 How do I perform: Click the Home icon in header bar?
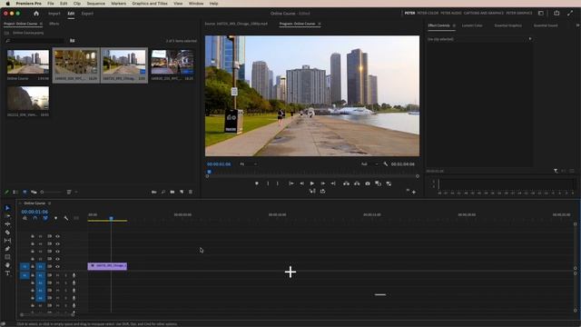tap(36, 14)
